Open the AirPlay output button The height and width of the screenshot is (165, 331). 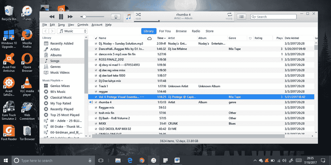116,17
